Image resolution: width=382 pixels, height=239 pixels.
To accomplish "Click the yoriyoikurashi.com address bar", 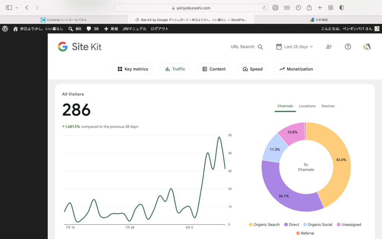I will (x=191, y=8).
